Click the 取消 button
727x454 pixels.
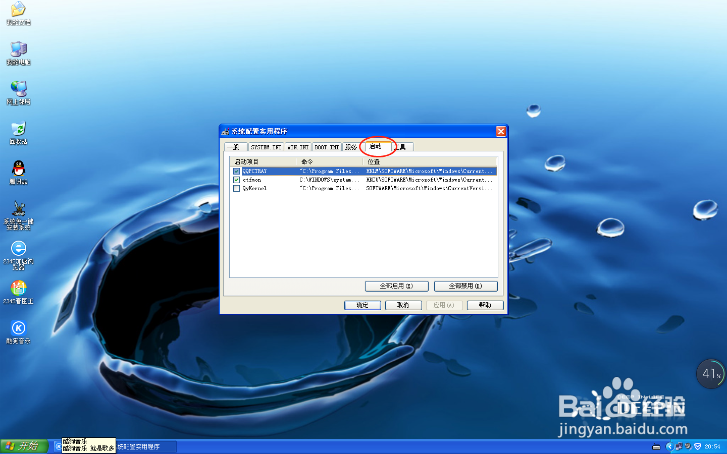tap(403, 305)
